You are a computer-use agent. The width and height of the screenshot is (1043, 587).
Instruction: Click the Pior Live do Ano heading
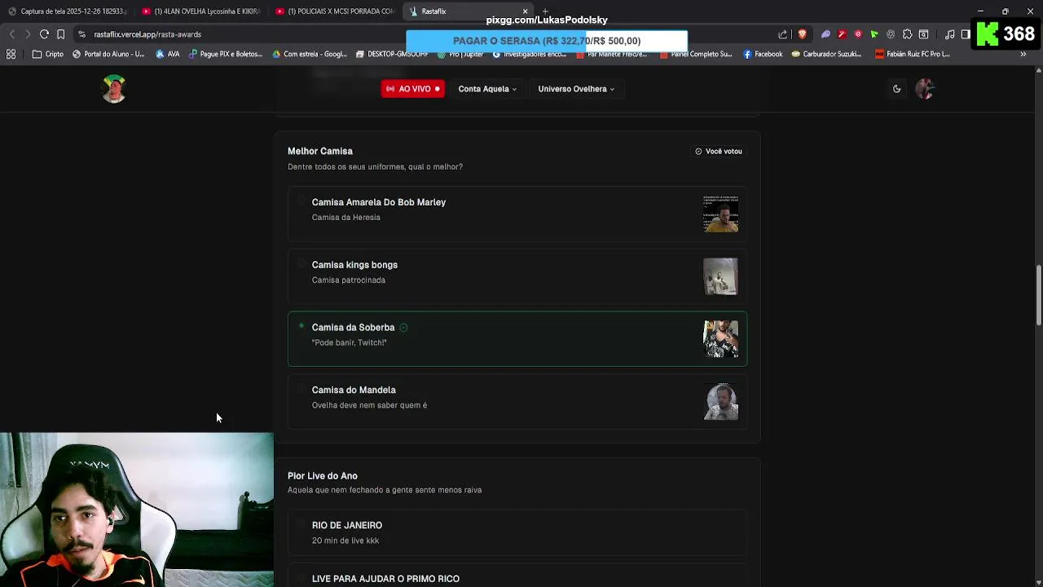coord(323,476)
